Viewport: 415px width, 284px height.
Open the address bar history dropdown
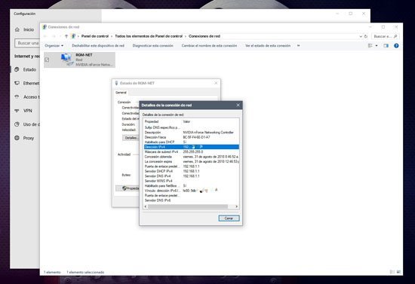(361, 36)
